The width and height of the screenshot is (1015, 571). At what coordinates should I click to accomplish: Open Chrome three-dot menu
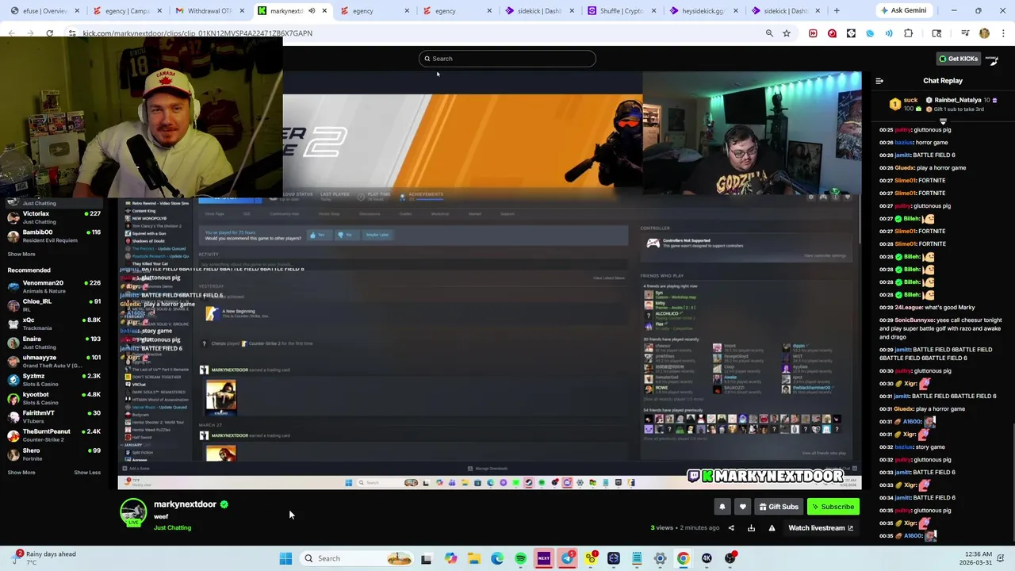pos(1004,33)
